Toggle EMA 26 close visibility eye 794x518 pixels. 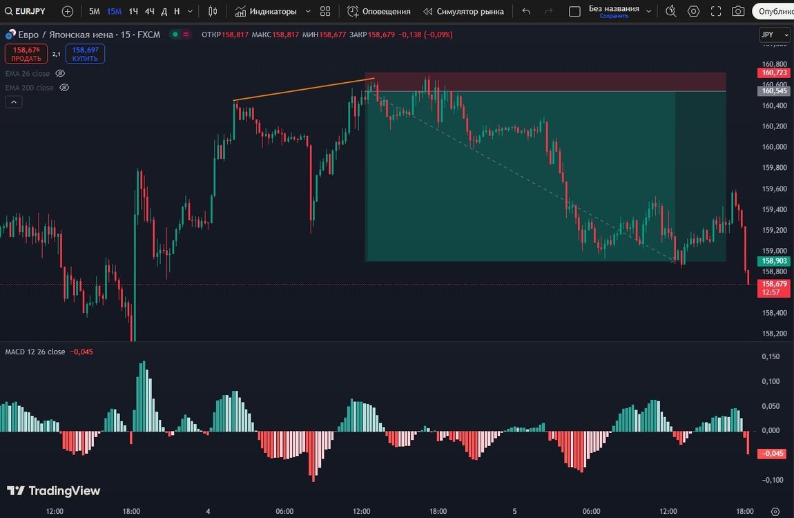(60, 73)
